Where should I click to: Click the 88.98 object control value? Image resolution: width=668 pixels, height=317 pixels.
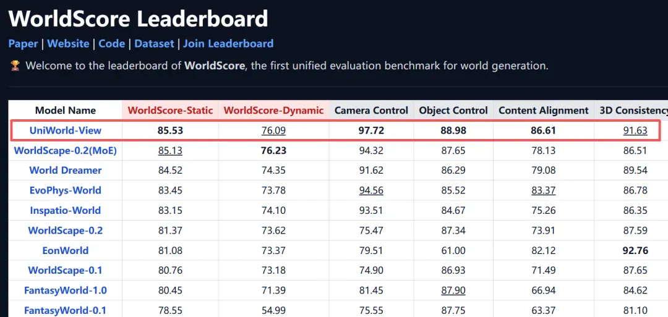point(453,130)
